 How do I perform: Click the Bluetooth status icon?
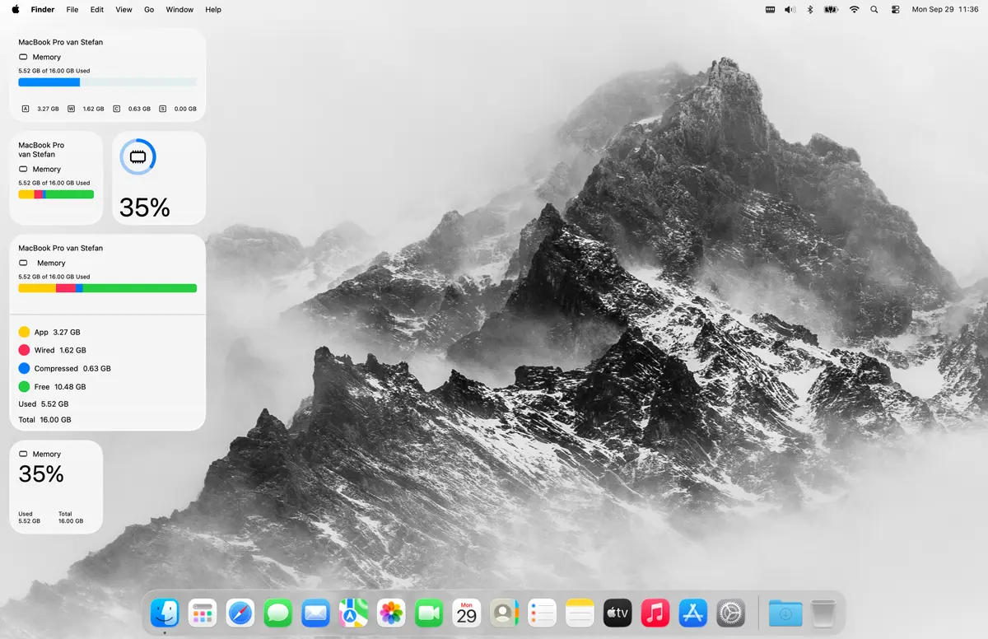click(809, 10)
